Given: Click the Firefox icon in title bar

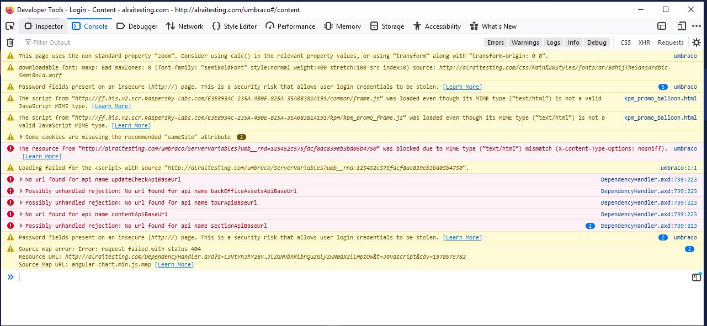Looking at the screenshot, I should 9,9.
